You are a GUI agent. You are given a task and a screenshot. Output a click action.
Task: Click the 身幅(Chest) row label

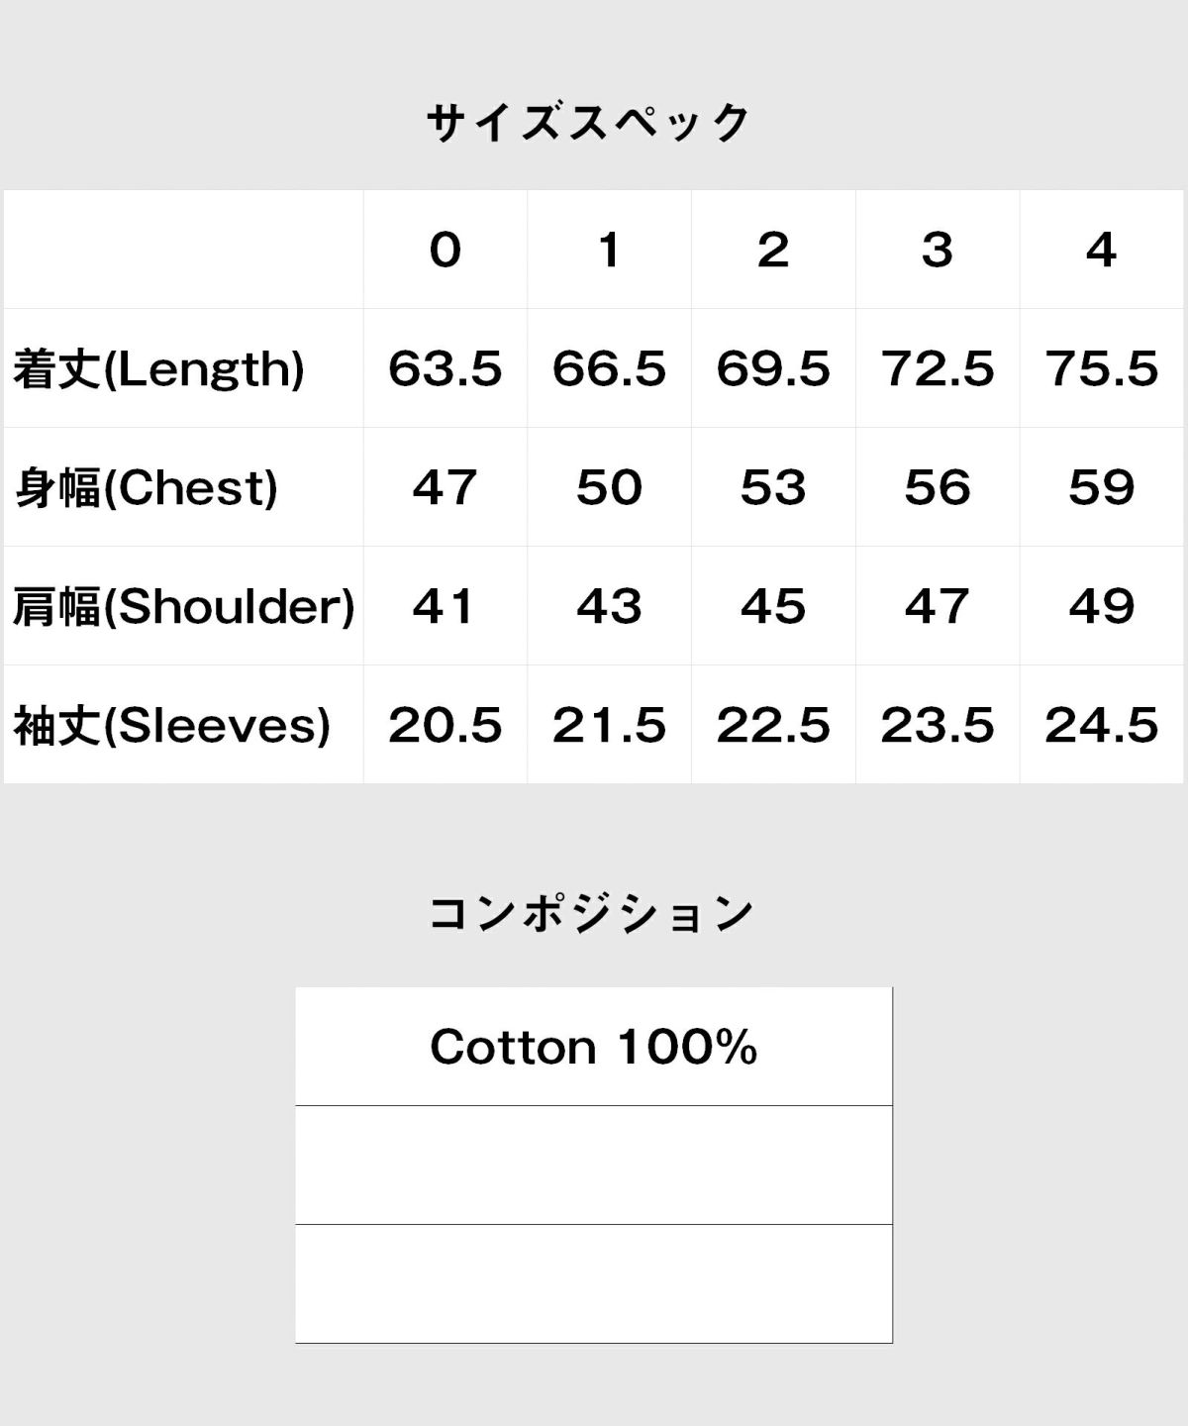click(x=146, y=487)
